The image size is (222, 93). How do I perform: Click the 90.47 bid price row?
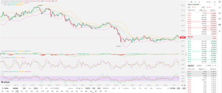[202, 51]
